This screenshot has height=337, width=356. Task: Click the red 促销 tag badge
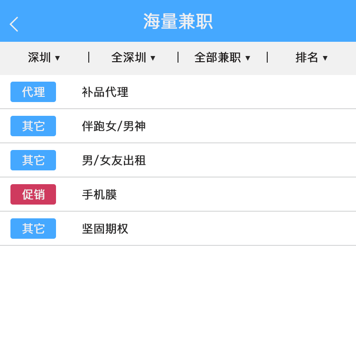click(33, 195)
